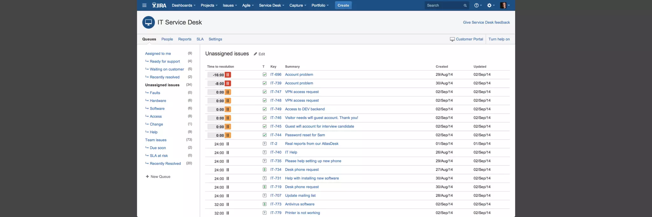Open the Give Service Desk feedback link
The image size is (652, 217).
click(x=486, y=22)
